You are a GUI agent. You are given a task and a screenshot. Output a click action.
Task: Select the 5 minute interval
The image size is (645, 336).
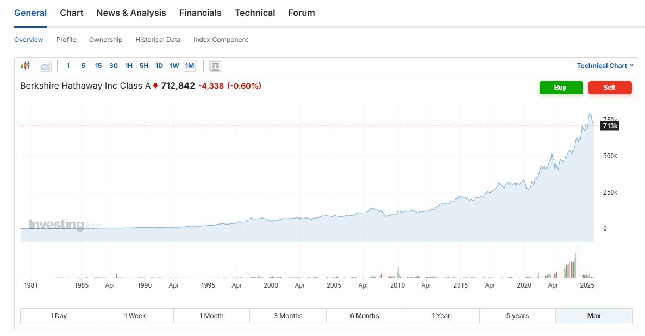(83, 65)
